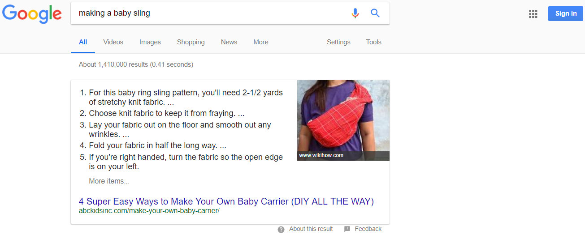Viewport: 585px width, 235px height.
Task: Click the About this result link
Action: click(311, 229)
